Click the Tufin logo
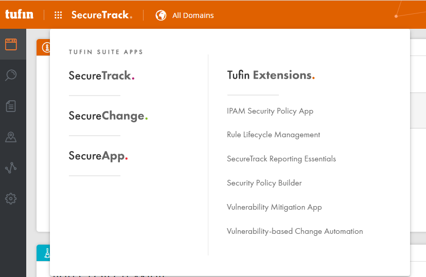Screen dimensions: 426x277 click(19, 14)
